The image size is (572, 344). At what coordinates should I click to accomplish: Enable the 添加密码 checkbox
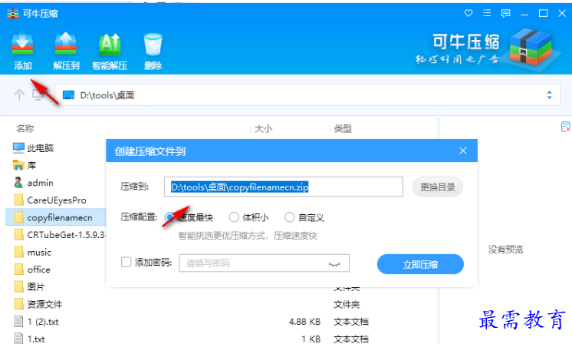click(x=127, y=263)
